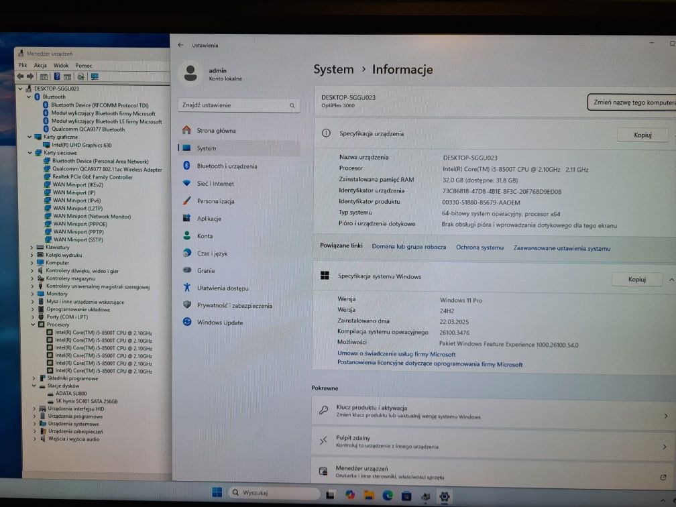Open Ochrona systemu link
This screenshot has height=507, width=676.
(480, 247)
